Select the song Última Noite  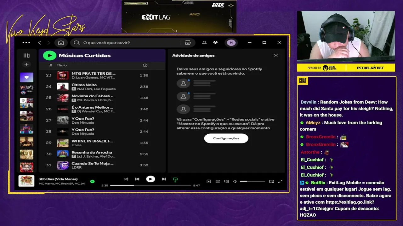[x=84, y=85]
